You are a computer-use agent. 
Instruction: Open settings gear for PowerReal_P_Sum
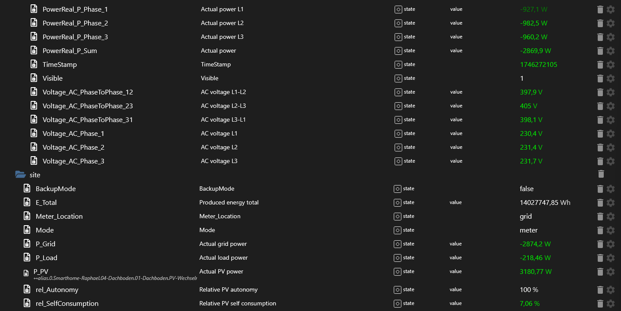(611, 51)
